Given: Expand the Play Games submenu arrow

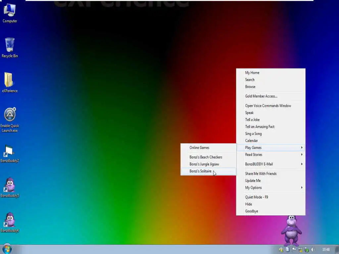Looking at the screenshot, I should [302, 148].
